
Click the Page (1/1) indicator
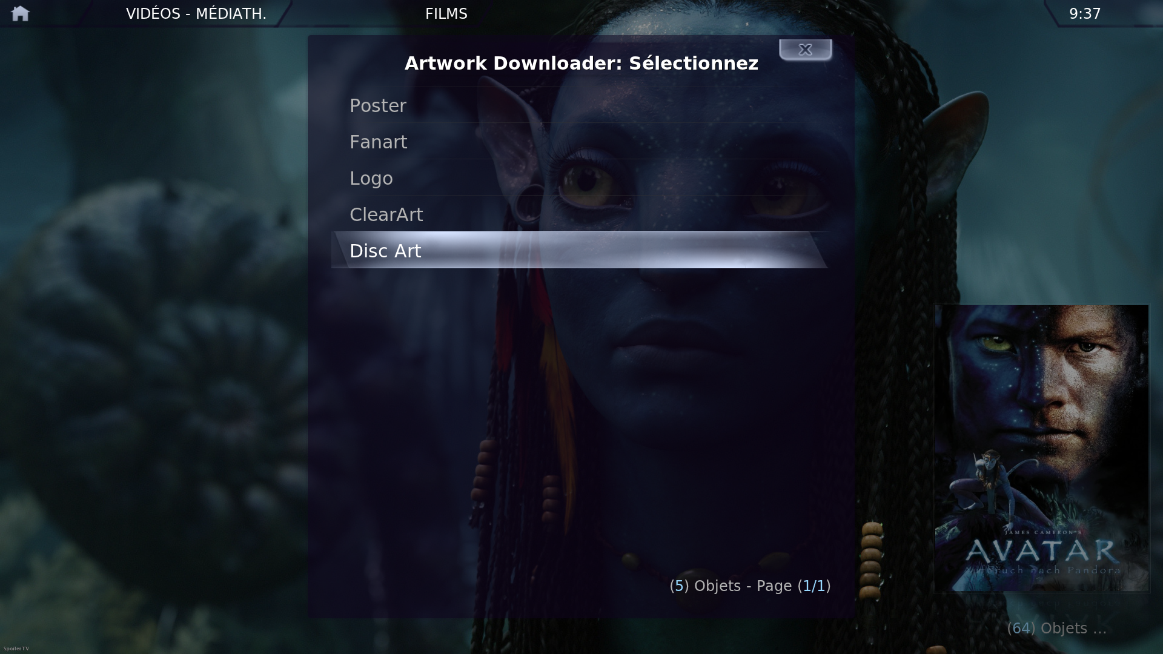click(x=794, y=586)
